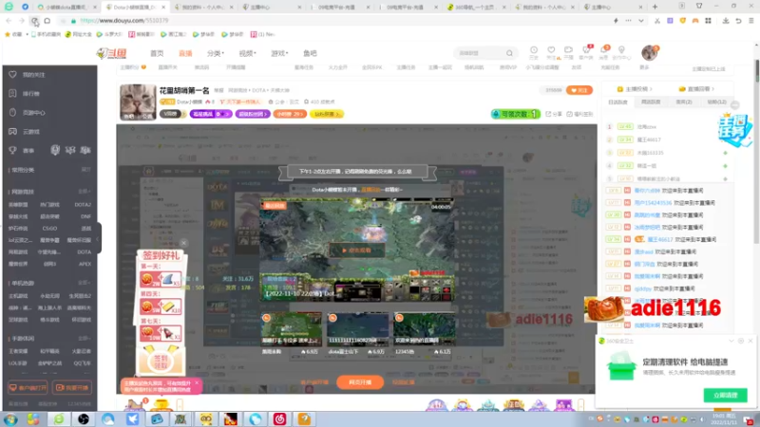Open the second recommended stream thumbnail

coord(358,328)
